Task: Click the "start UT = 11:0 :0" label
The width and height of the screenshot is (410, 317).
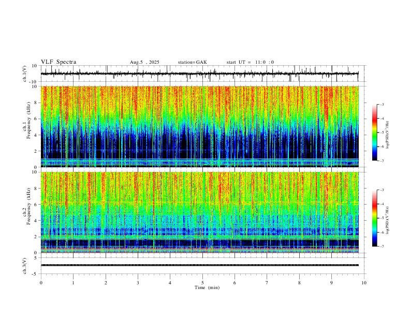Action: point(250,62)
